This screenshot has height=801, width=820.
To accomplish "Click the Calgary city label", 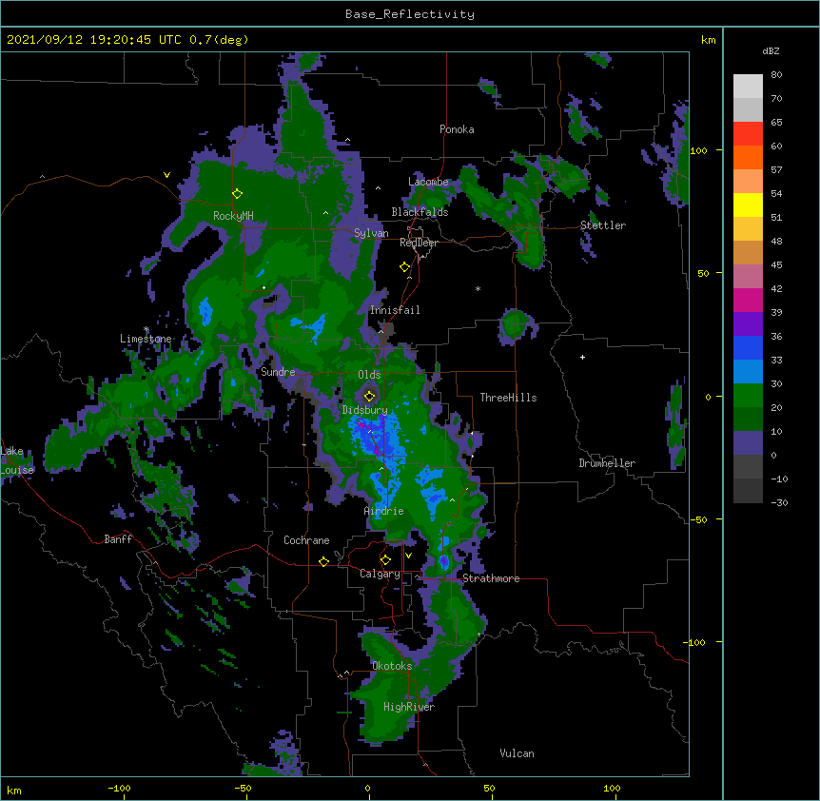I will point(380,574).
